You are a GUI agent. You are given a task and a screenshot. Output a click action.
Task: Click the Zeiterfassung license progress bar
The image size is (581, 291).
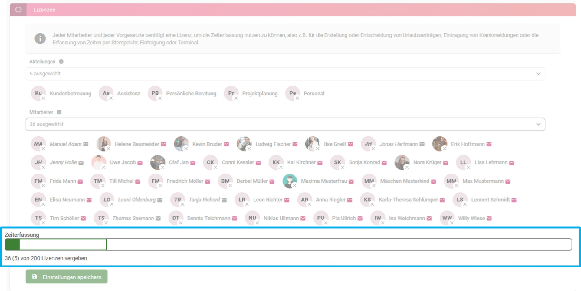[x=288, y=245]
